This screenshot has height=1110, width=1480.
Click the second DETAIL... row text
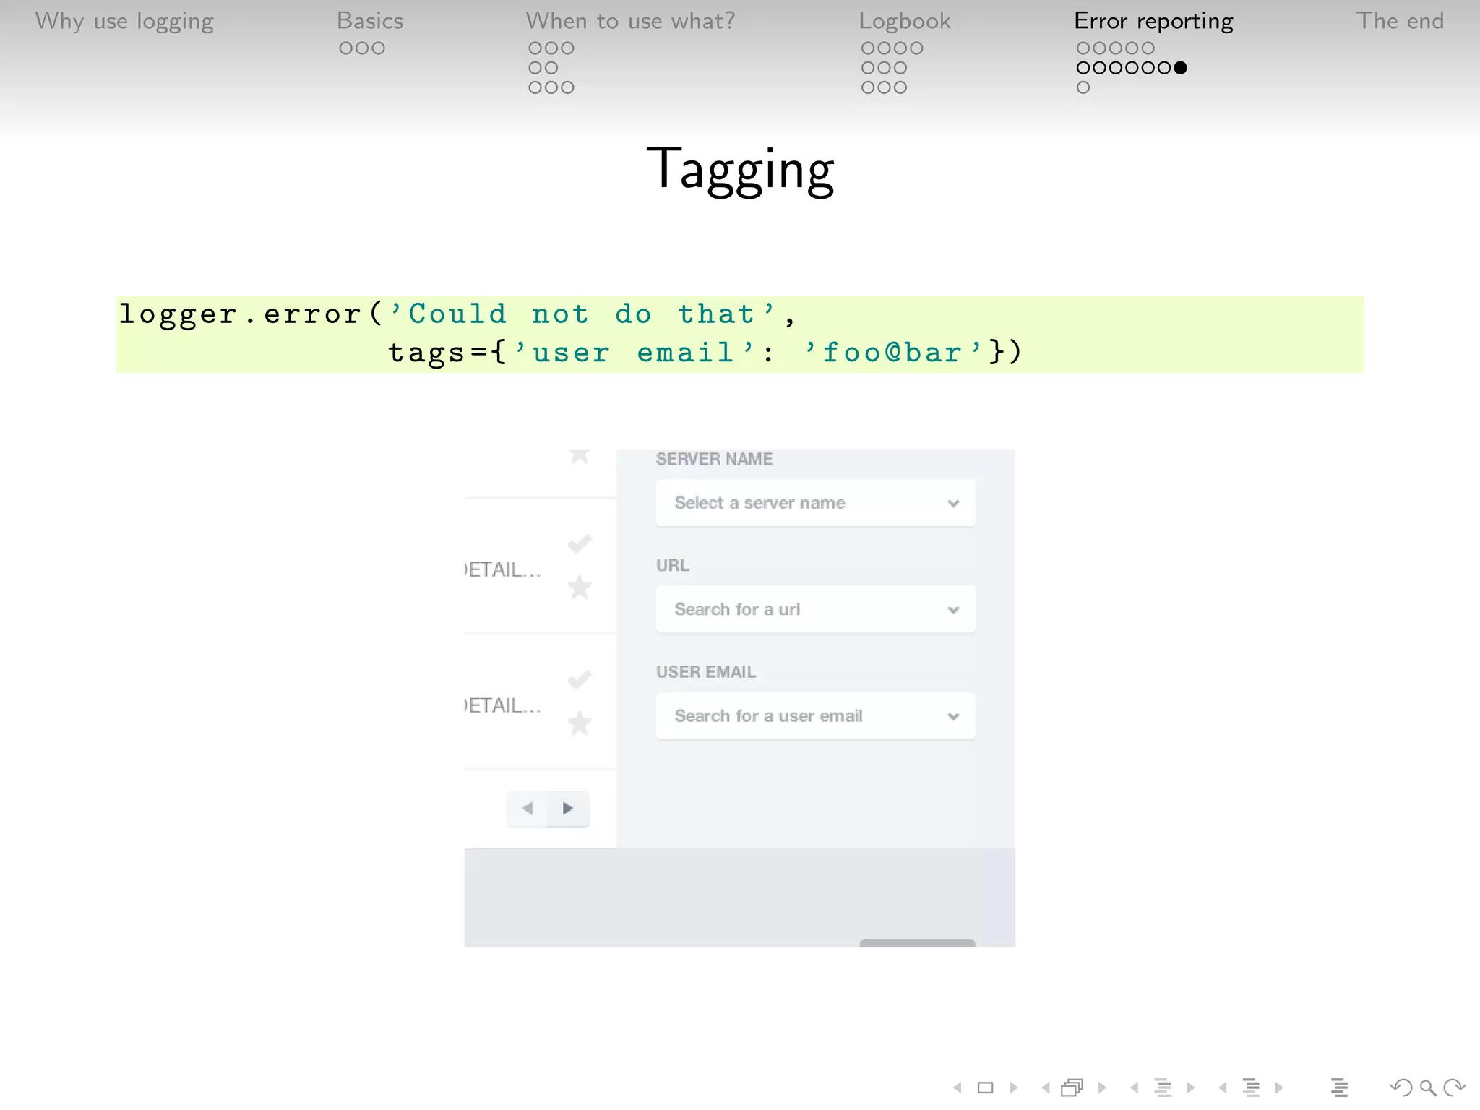502,705
